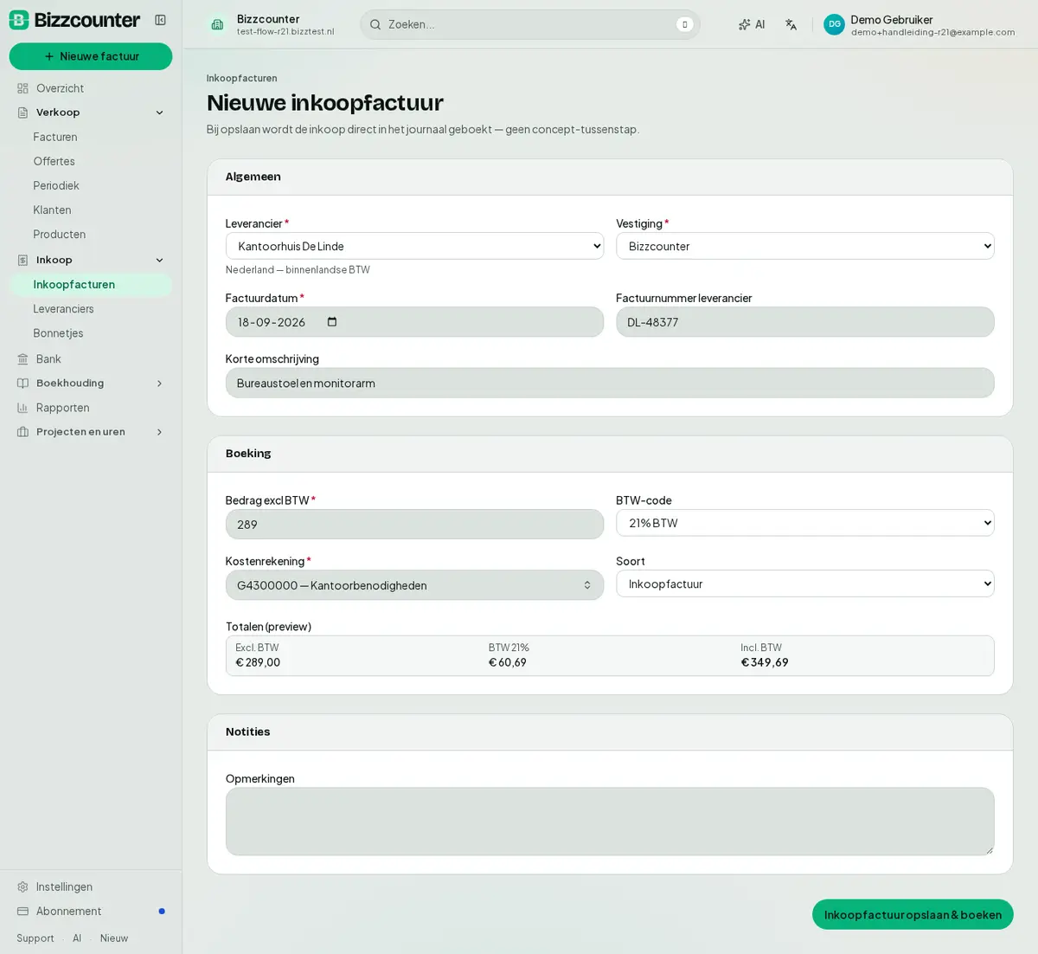This screenshot has height=954, width=1038.
Task: Collapse the Verkoop section chevron
Action: [x=159, y=113]
